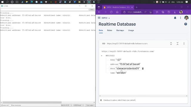Refresh the browser page
The height and width of the screenshot is (107, 191).
111,12
